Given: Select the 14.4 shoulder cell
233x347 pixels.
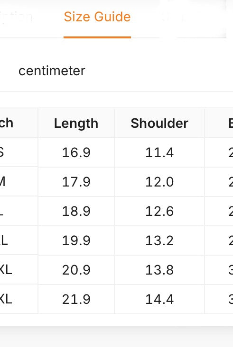Looking at the screenshot, I should click(x=159, y=299).
